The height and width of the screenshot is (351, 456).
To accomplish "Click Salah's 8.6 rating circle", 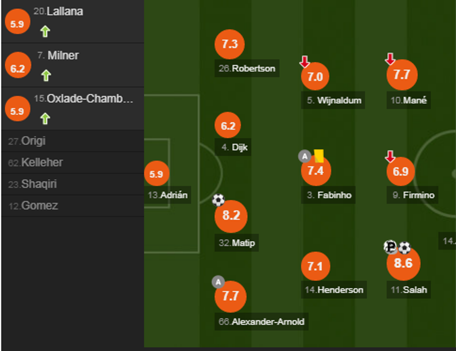I will click(403, 264).
